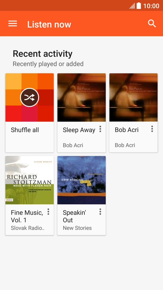Tap the Recent activity heading
The width and height of the screenshot is (163, 290).
pyautogui.click(x=42, y=54)
